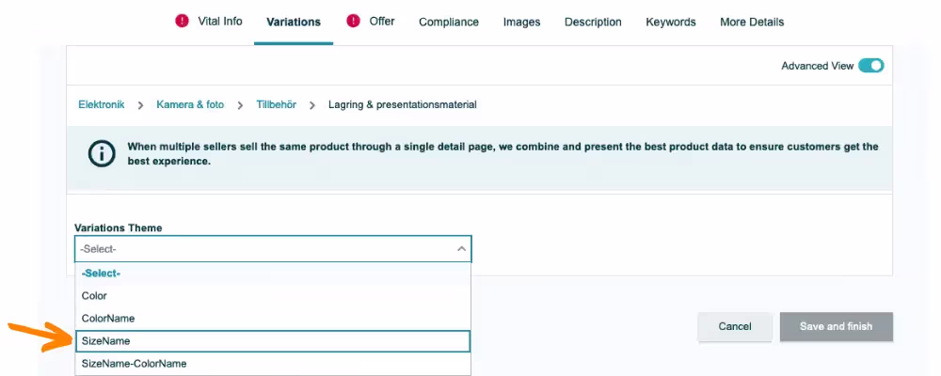Open the Tillbehör breadcrumb link

click(x=276, y=104)
